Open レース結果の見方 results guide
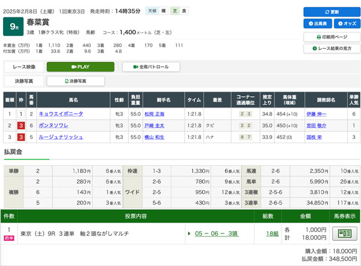 331,48
